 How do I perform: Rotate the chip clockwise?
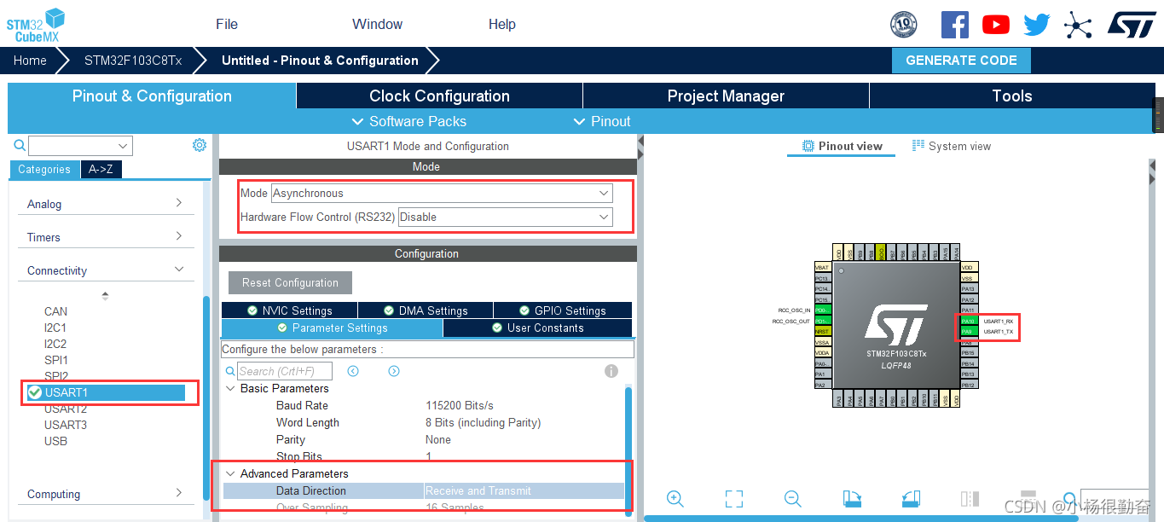(x=851, y=499)
